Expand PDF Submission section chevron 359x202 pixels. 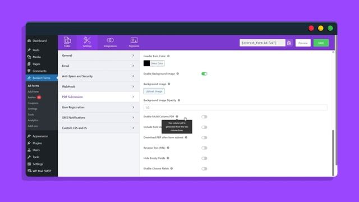tap(134, 97)
